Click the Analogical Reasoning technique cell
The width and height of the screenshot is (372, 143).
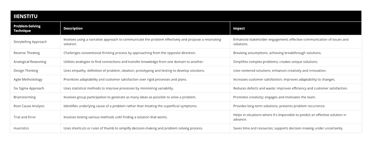click(x=30, y=62)
